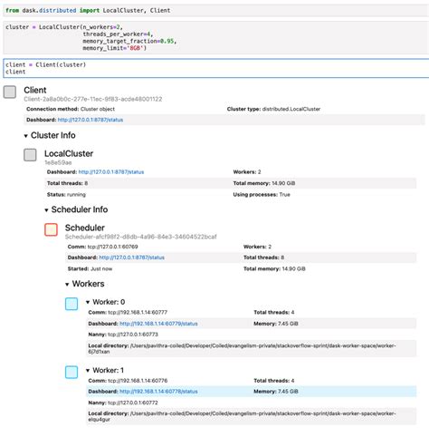Click the Scheduler ID text
Viewport: 429px width, 447px height.
141,237
